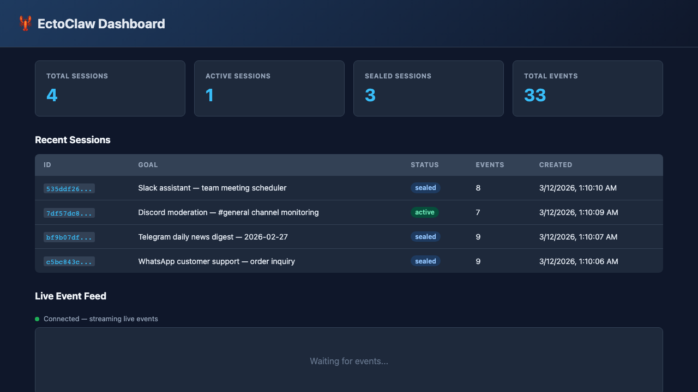Screen dimensions: 698x392
Task: Open the Total Sessions card
Action: (x=110, y=88)
